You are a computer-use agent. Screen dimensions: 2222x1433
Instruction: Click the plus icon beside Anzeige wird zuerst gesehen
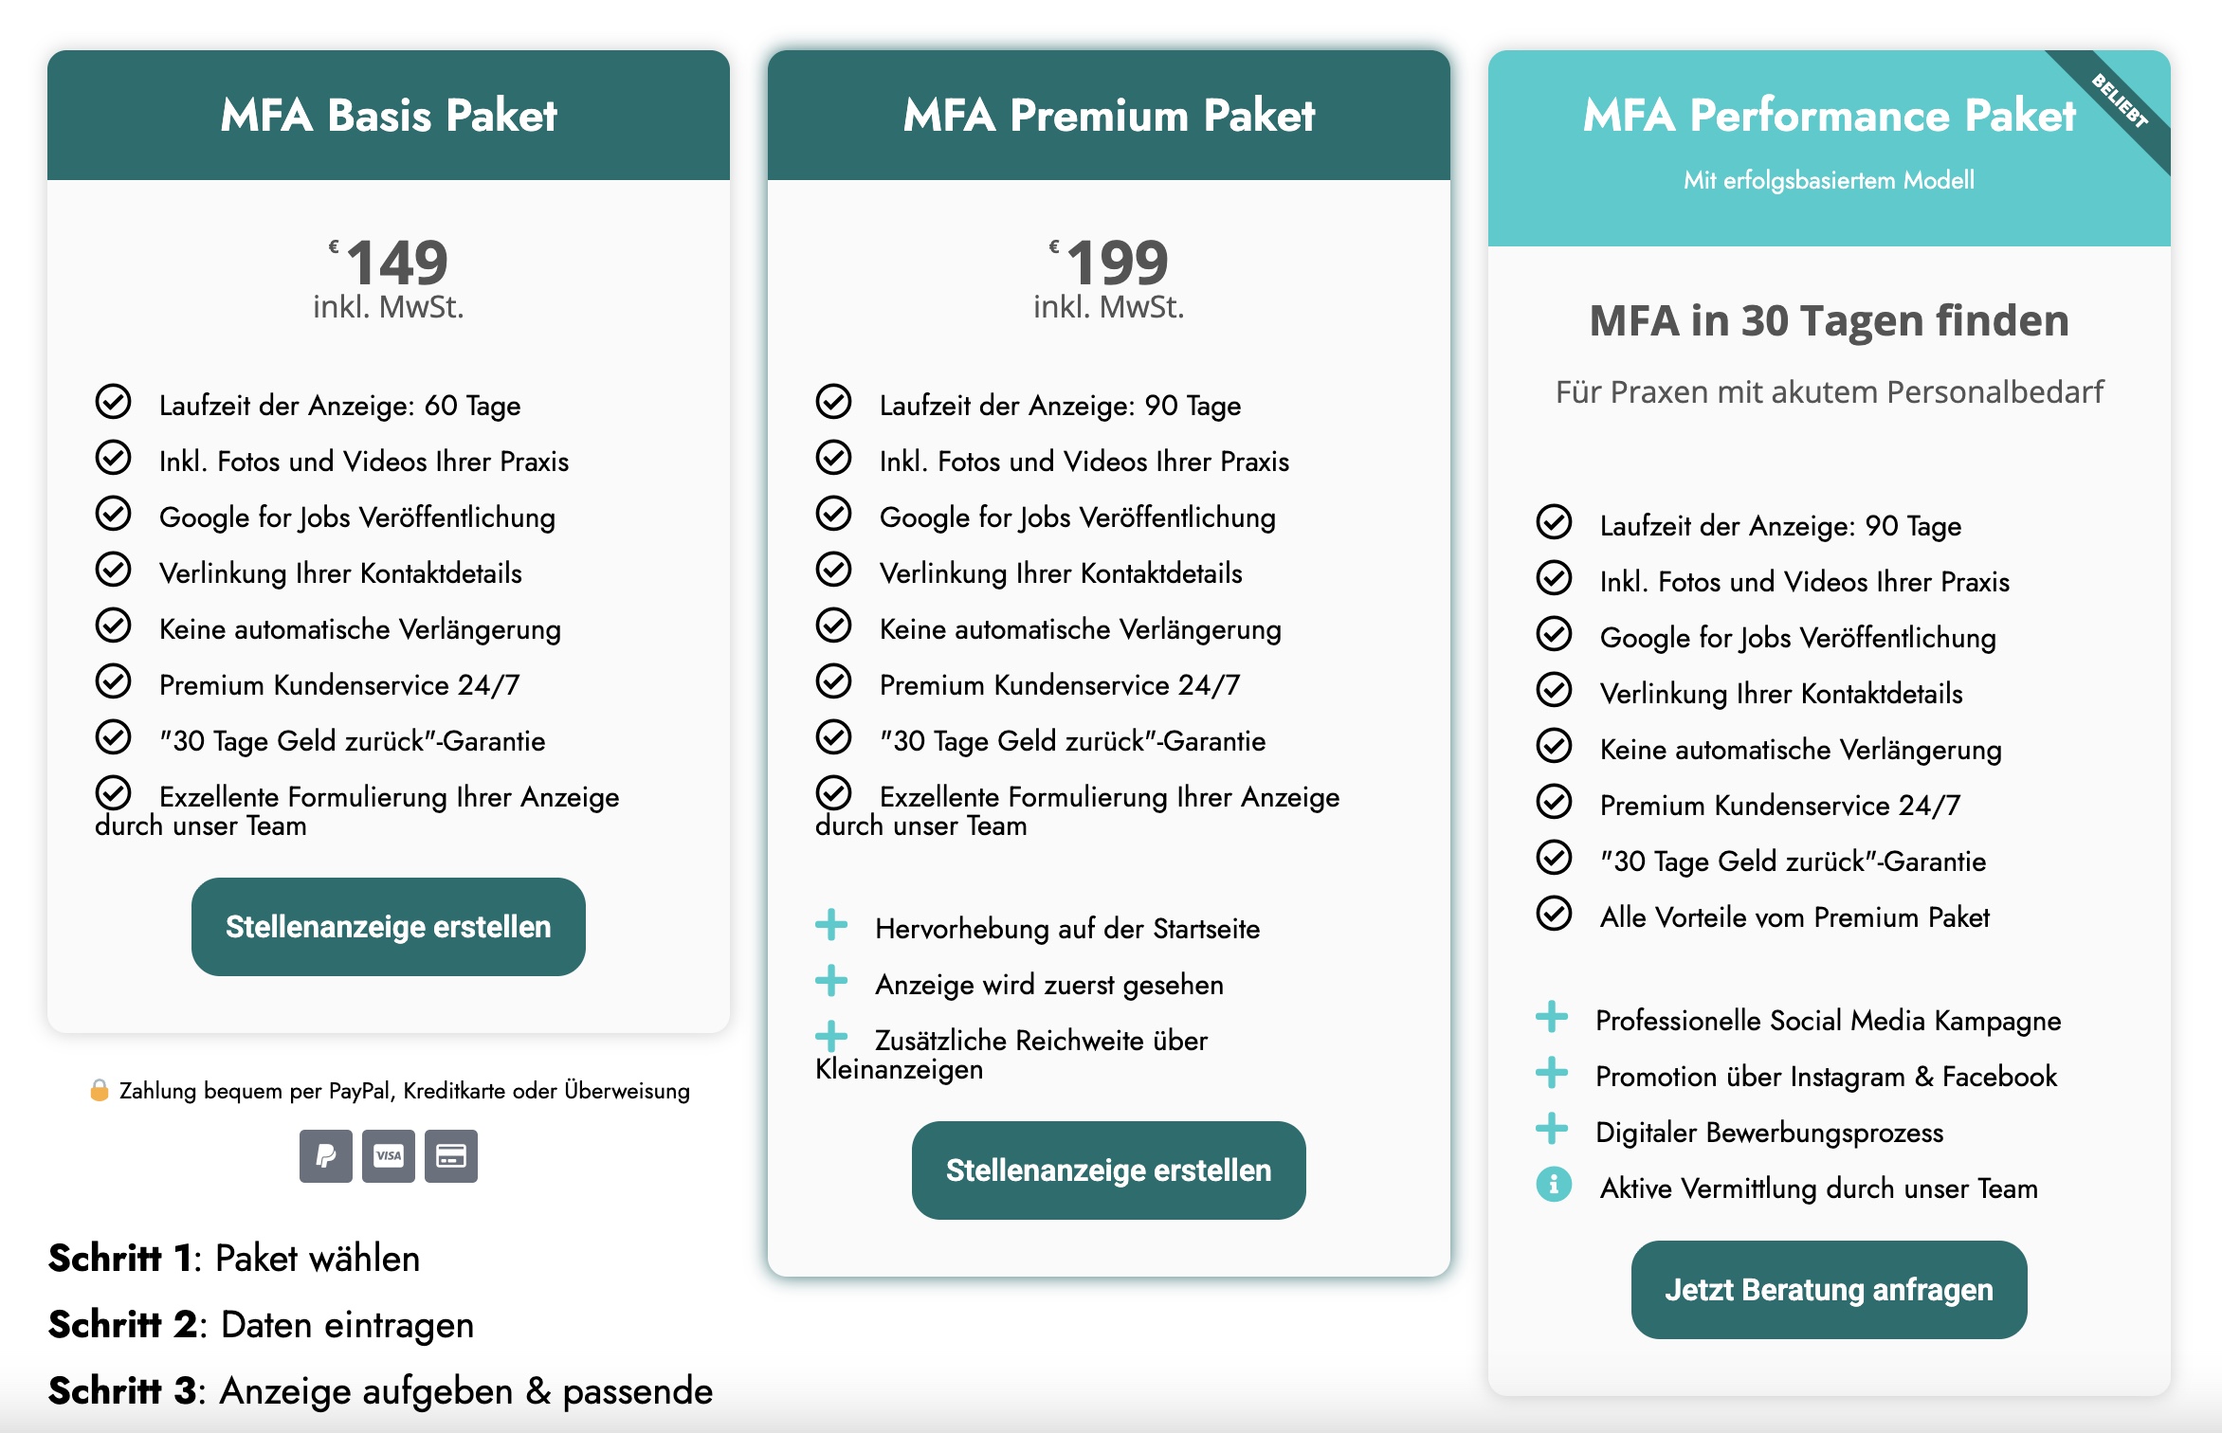coord(831,981)
